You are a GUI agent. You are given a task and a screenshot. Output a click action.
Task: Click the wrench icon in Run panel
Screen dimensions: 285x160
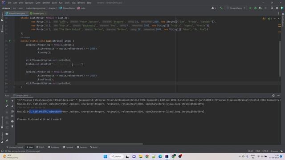pyautogui.click(x=7, y=106)
